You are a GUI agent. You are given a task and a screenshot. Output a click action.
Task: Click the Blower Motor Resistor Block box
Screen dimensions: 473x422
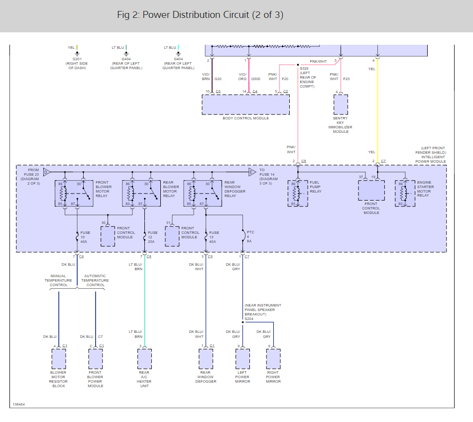pos(59,359)
